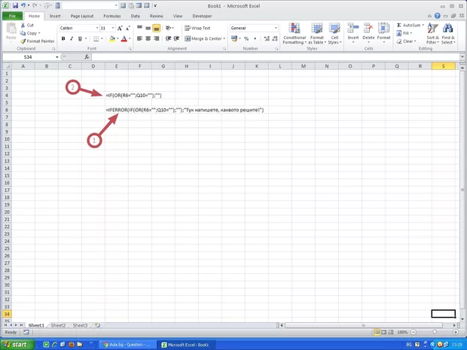Increase decimal places
This screenshot has width=467, height=350.
(267, 38)
